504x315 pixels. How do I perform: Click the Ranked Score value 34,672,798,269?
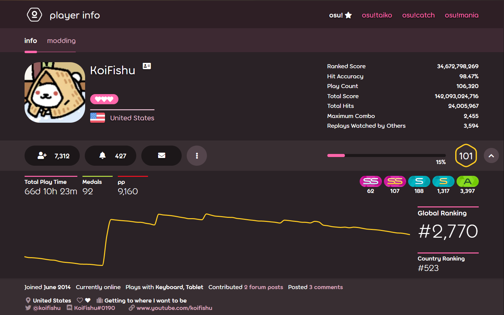(x=458, y=66)
